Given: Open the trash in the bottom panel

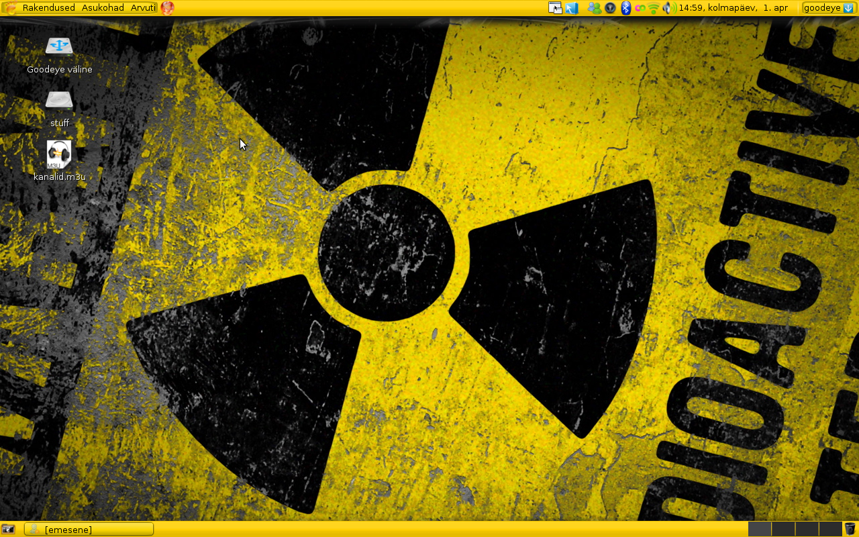Looking at the screenshot, I should (850, 529).
